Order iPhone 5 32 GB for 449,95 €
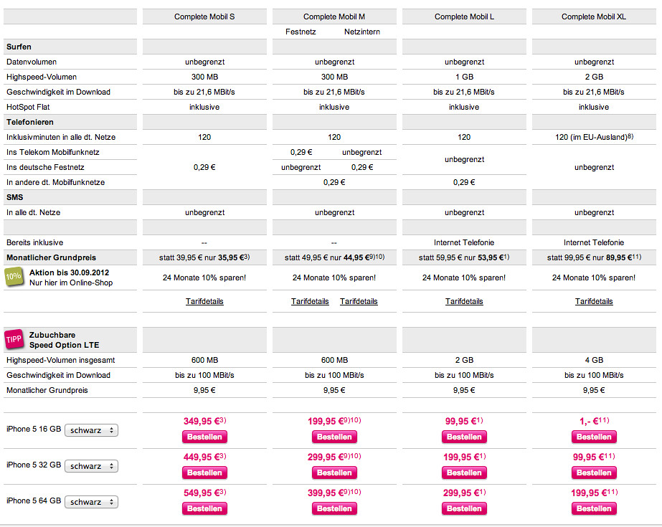This screenshot has height=527, width=662. click(204, 473)
